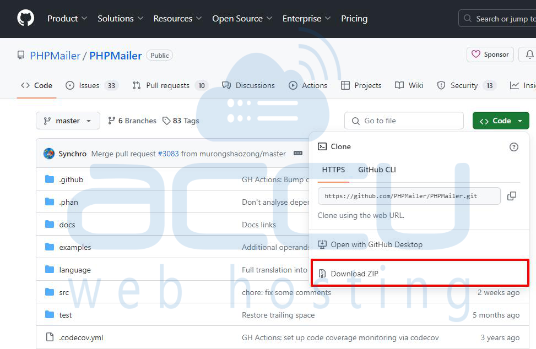Click the Go to file search field
The height and width of the screenshot is (349, 536).
tap(404, 121)
